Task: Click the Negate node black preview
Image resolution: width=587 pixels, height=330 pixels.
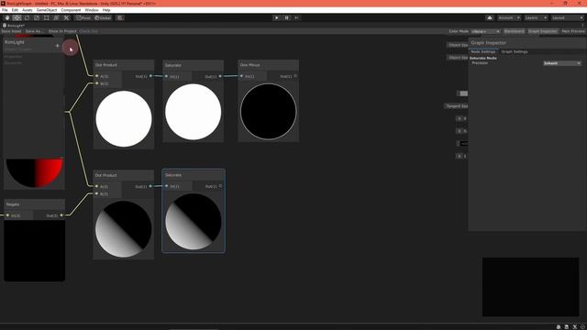Action: [35, 250]
